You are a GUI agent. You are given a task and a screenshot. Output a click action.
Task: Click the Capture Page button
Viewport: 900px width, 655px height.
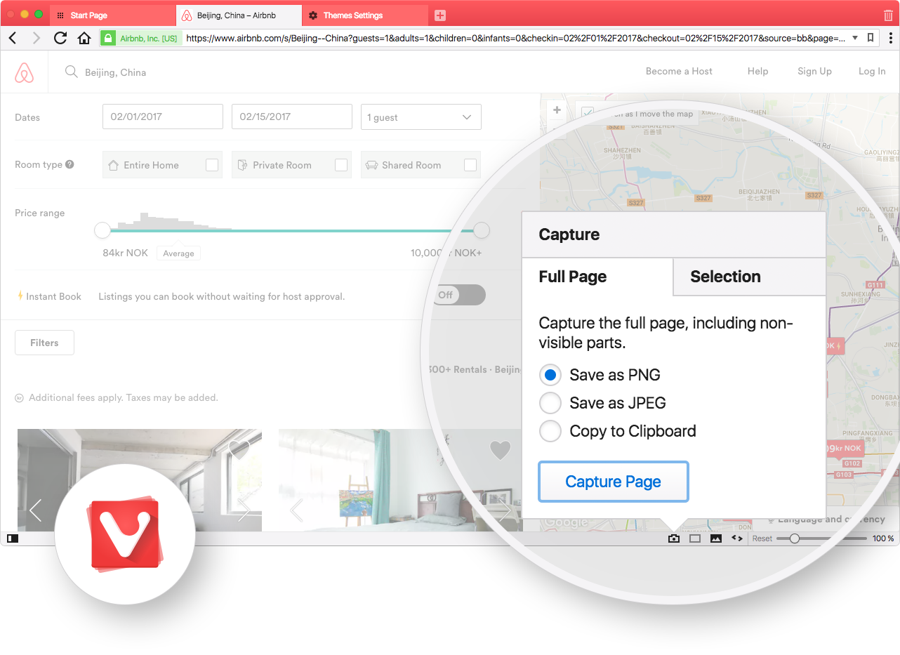click(613, 482)
